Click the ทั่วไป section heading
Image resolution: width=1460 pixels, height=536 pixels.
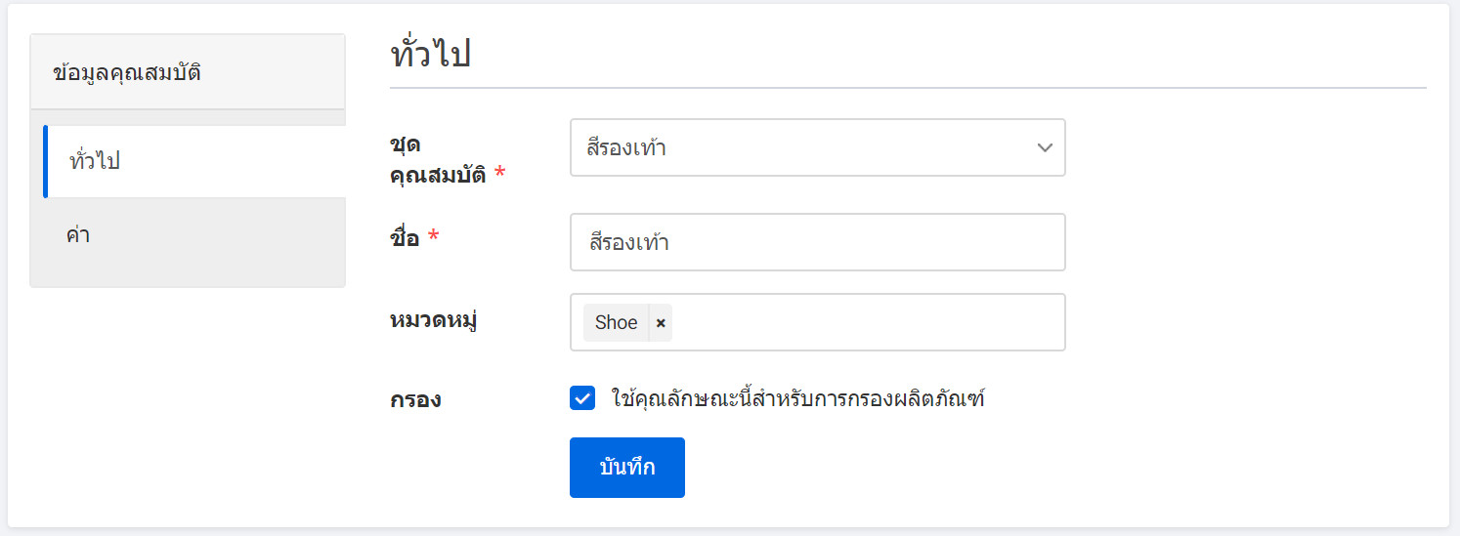(430, 54)
